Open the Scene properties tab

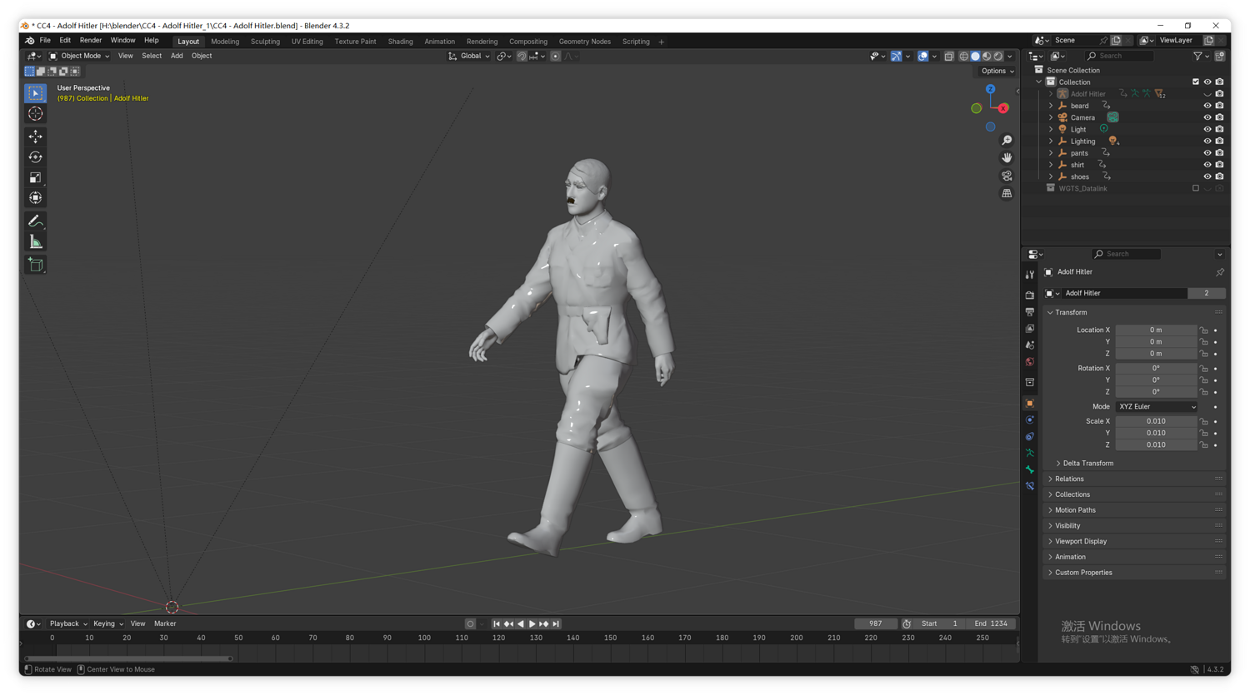click(x=1030, y=345)
